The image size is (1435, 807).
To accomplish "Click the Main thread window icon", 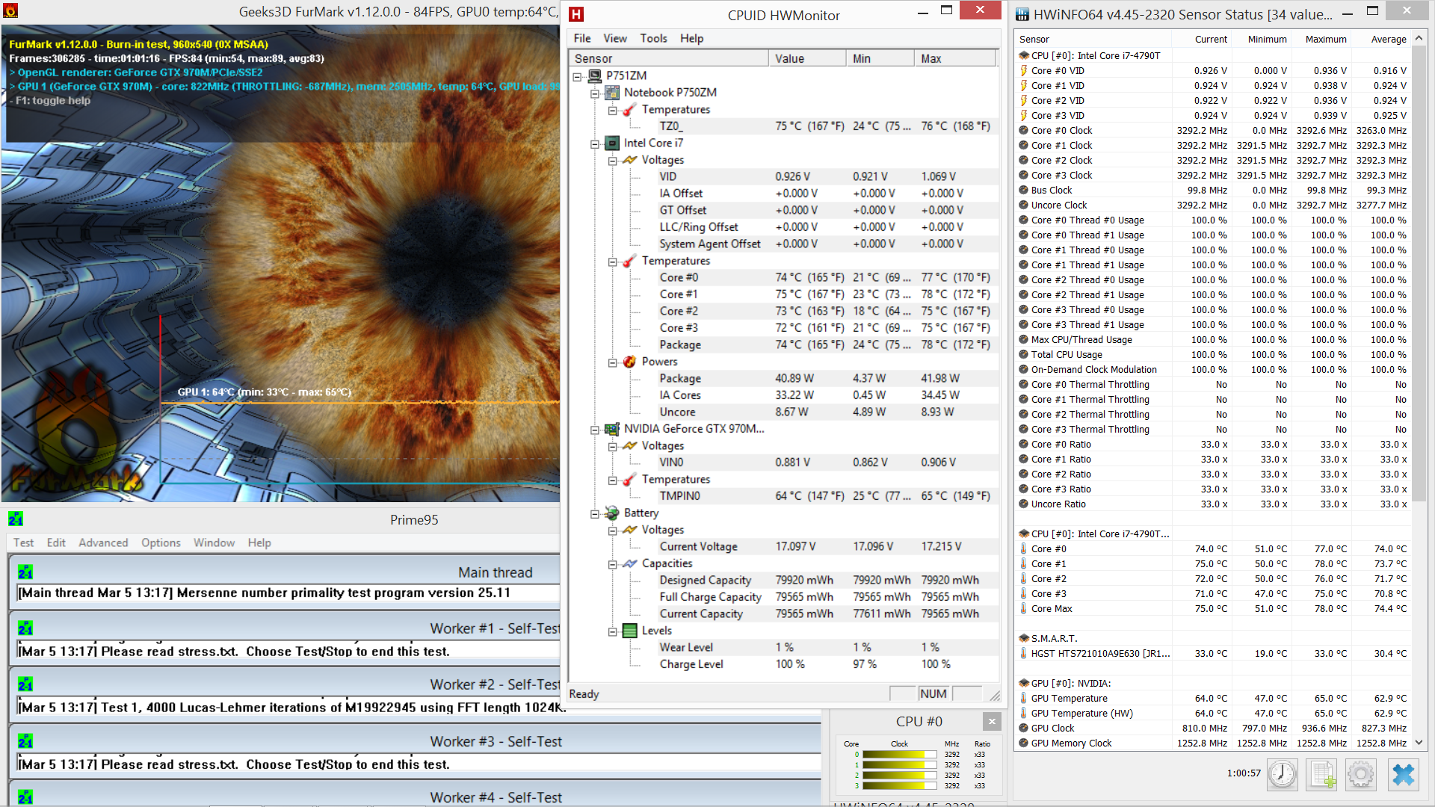I will click(x=25, y=572).
